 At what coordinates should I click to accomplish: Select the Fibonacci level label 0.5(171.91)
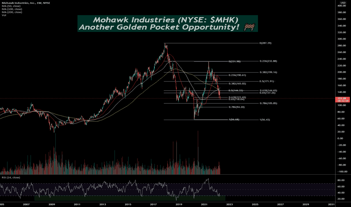266,81
